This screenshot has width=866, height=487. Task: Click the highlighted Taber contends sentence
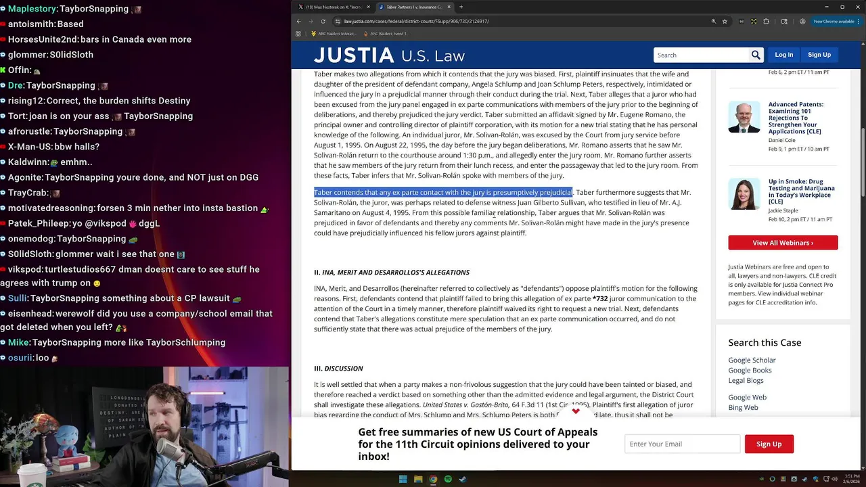(443, 192)
